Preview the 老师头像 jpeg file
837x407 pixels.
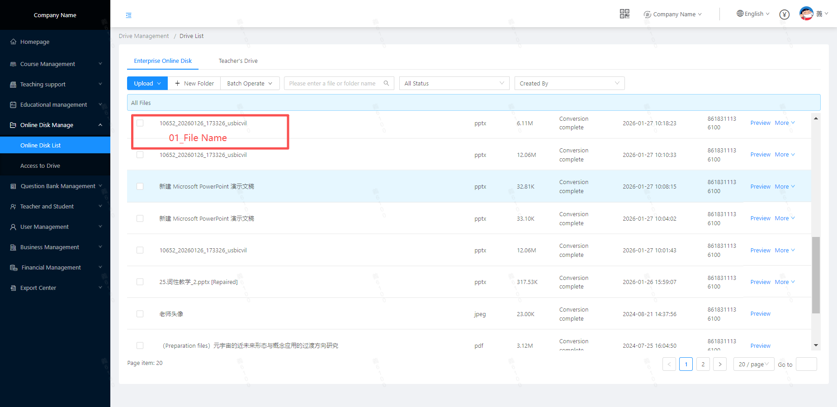[x=760, y=314]
